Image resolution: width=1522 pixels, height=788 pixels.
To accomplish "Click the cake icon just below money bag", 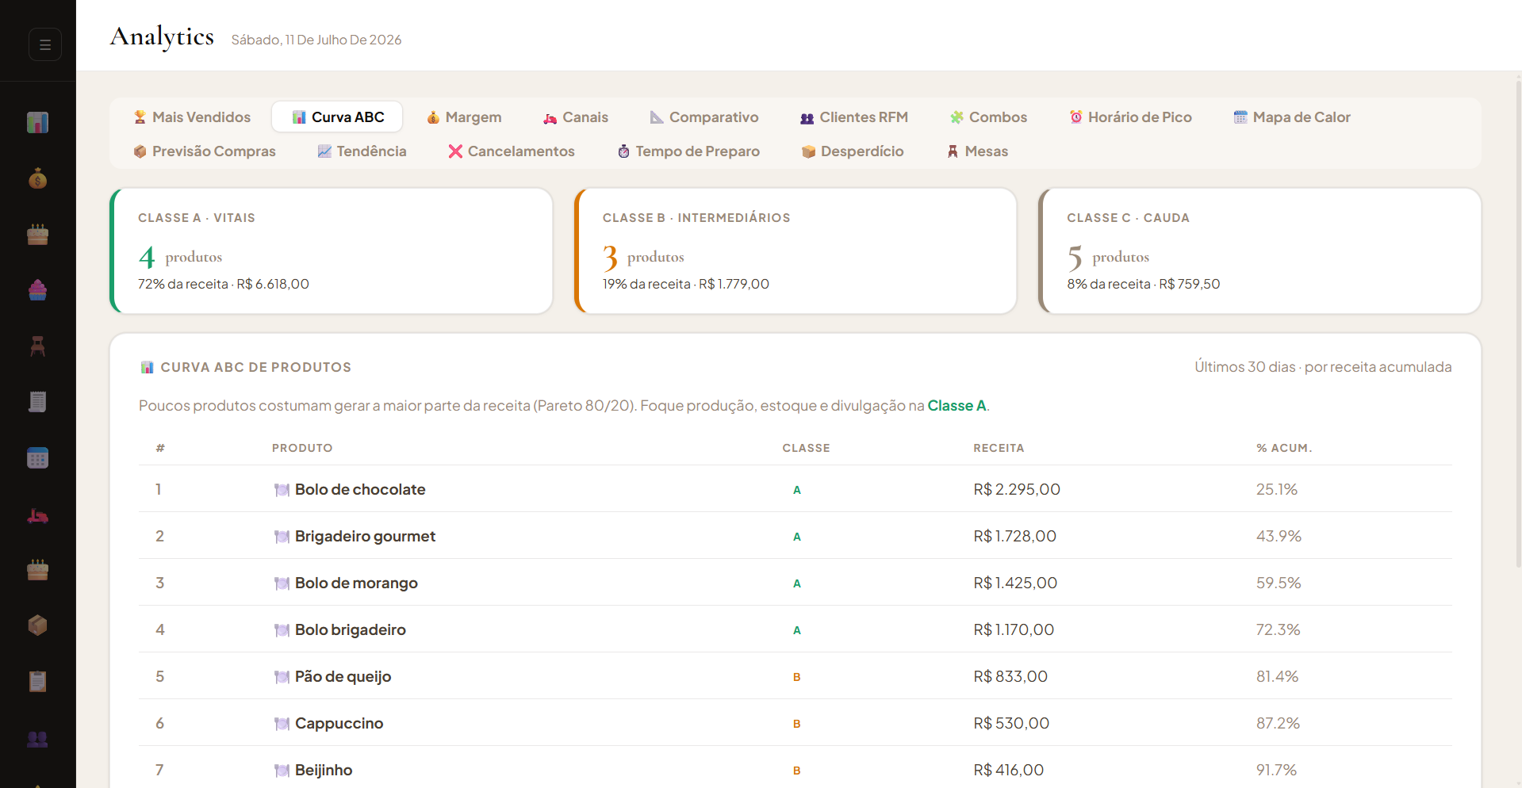I will click(37, 235).
